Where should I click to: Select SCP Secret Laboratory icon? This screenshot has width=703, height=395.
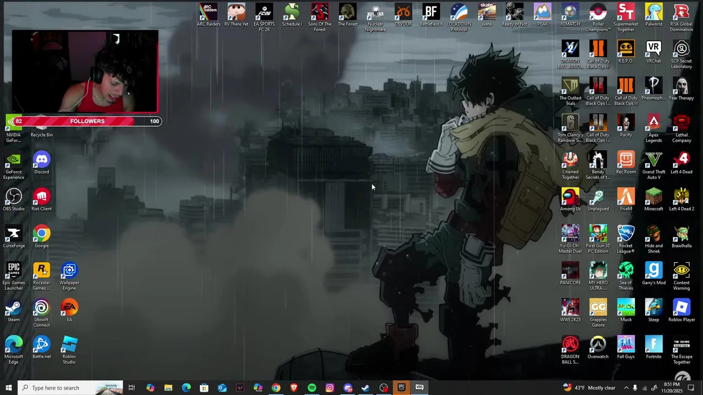[x=682, y=54]
